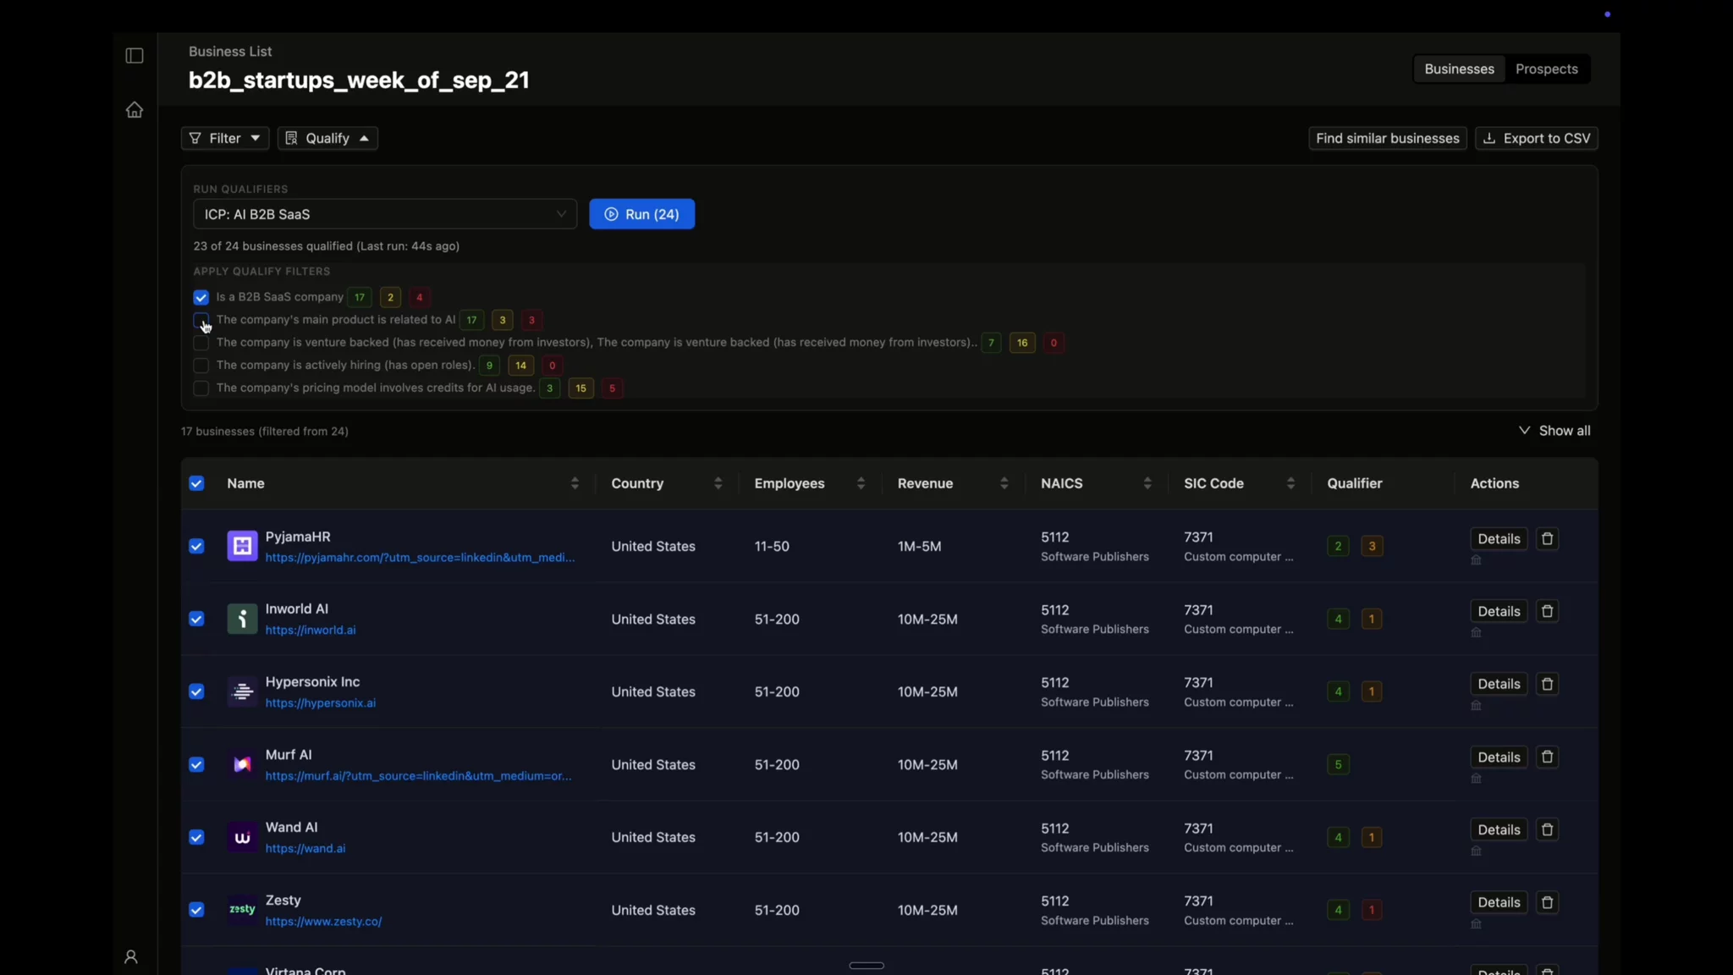Click the building icon under PyjamaHR Details
The image size is (1733, 975).
pos(1476,560)
